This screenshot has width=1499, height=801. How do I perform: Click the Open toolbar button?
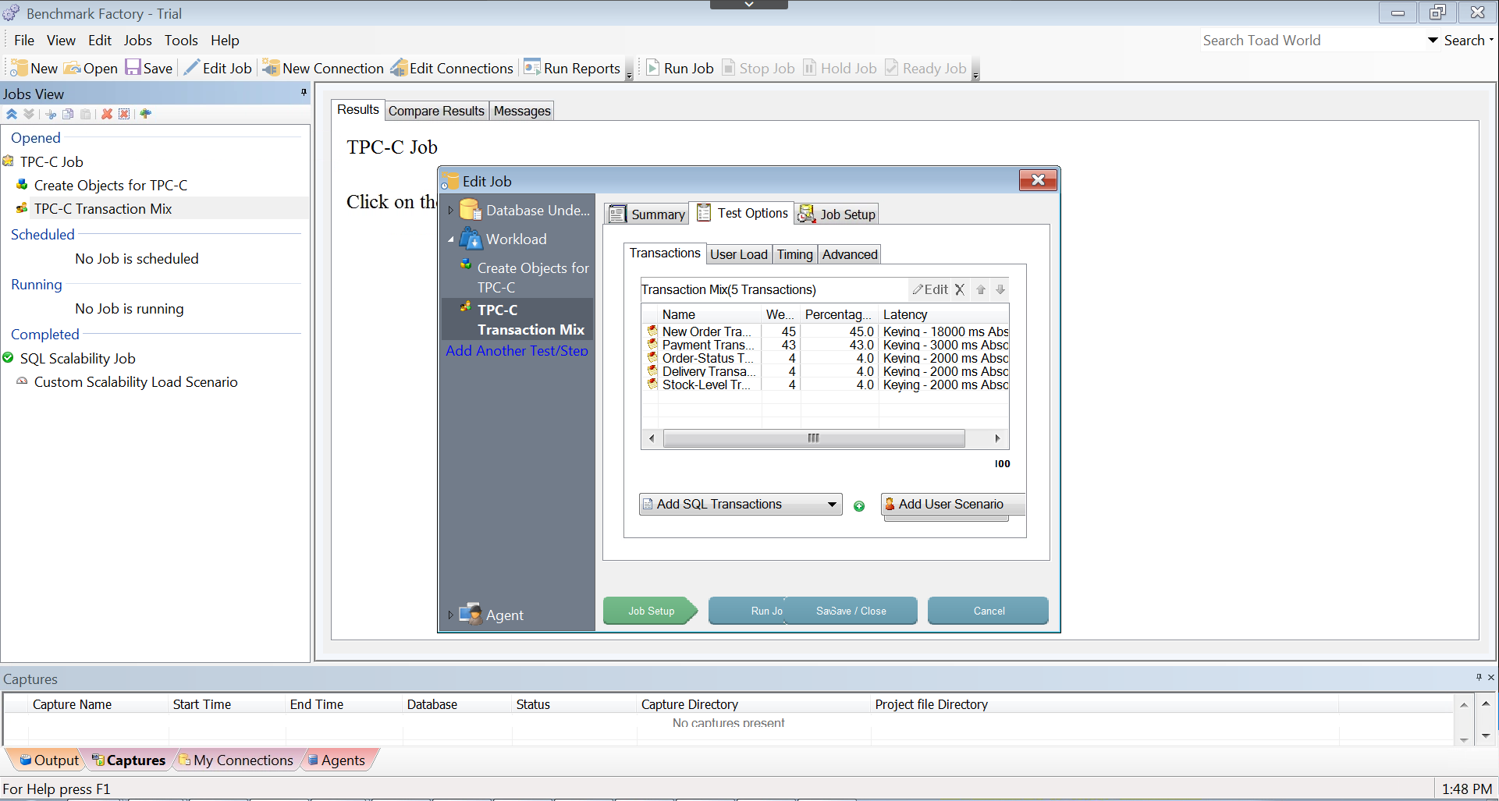pos(91,69)
